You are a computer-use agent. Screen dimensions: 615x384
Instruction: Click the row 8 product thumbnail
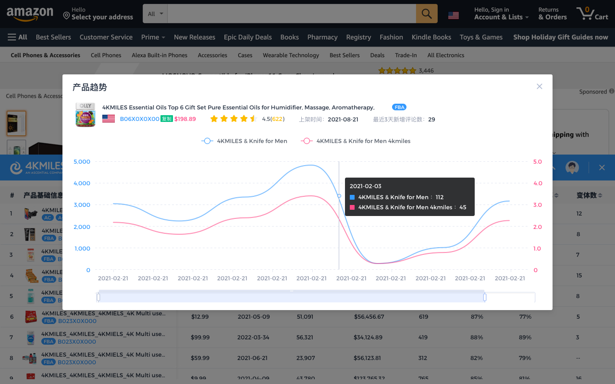coord(30,358)
